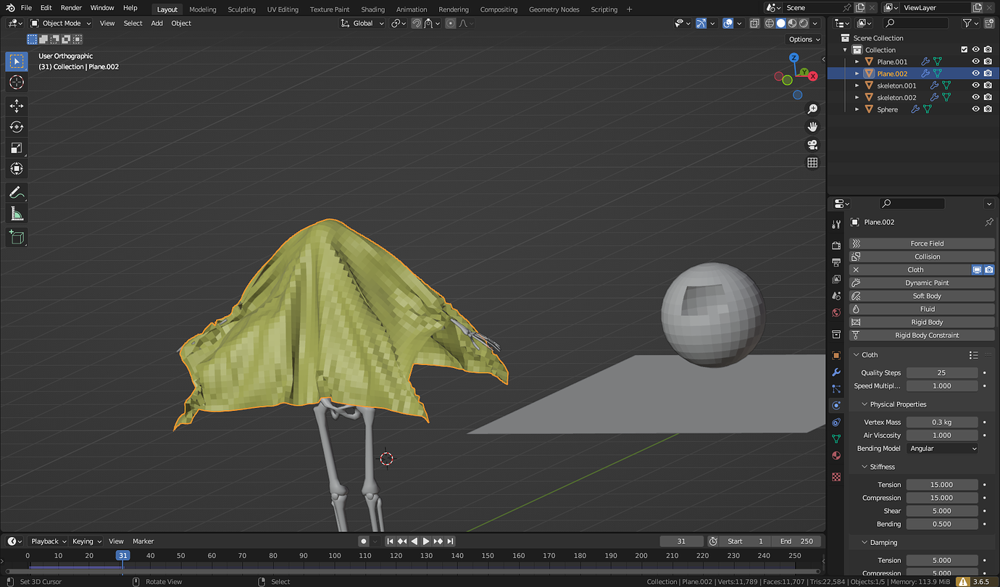
Task: Open the Global transform orientation dropdown
Action: coord(363,23)
